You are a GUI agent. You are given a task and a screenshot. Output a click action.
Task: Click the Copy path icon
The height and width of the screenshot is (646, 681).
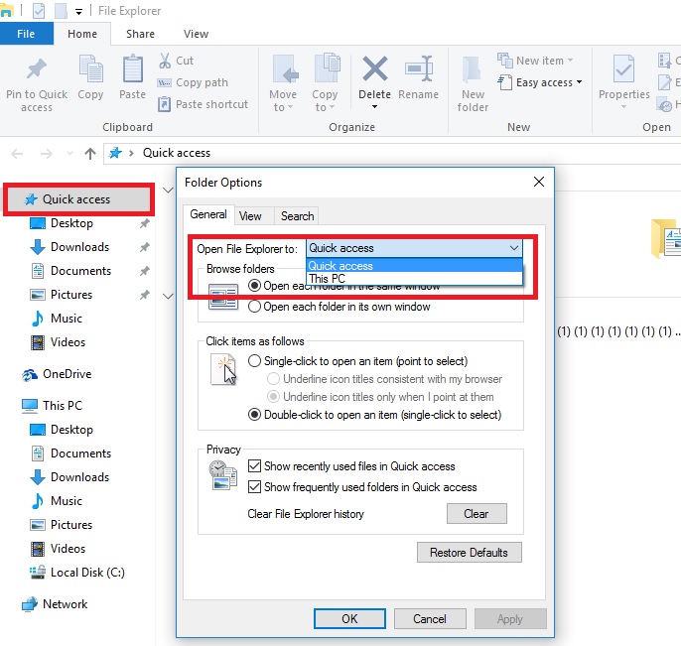coord(164,82)
